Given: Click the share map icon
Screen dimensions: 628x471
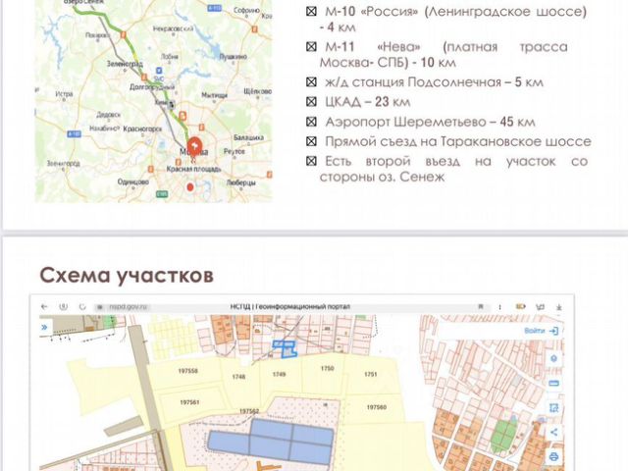Looking at the screenshot, I should [x=553, y=432].
